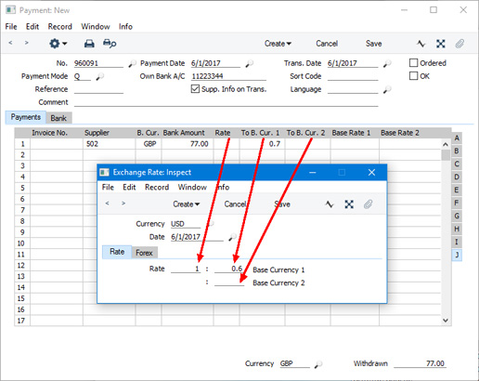Open the Record menu in Payment window
Screen dimensions: 479x381
pos(59,27)
